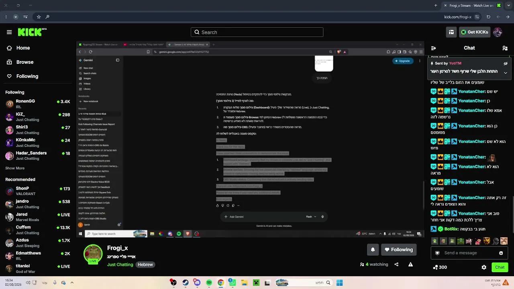Open the RonenGG channel from Following list
Image resolution: width=514 pixels, height=289 pixels.
click(38, 104)
